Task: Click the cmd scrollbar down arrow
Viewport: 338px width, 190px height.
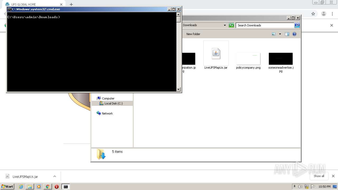Action: pos(179,89)
